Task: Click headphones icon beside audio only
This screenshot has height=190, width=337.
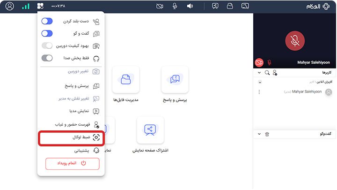Action: point(96,59)
